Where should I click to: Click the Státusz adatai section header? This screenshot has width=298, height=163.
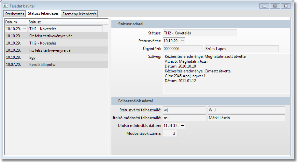point(201,24)
